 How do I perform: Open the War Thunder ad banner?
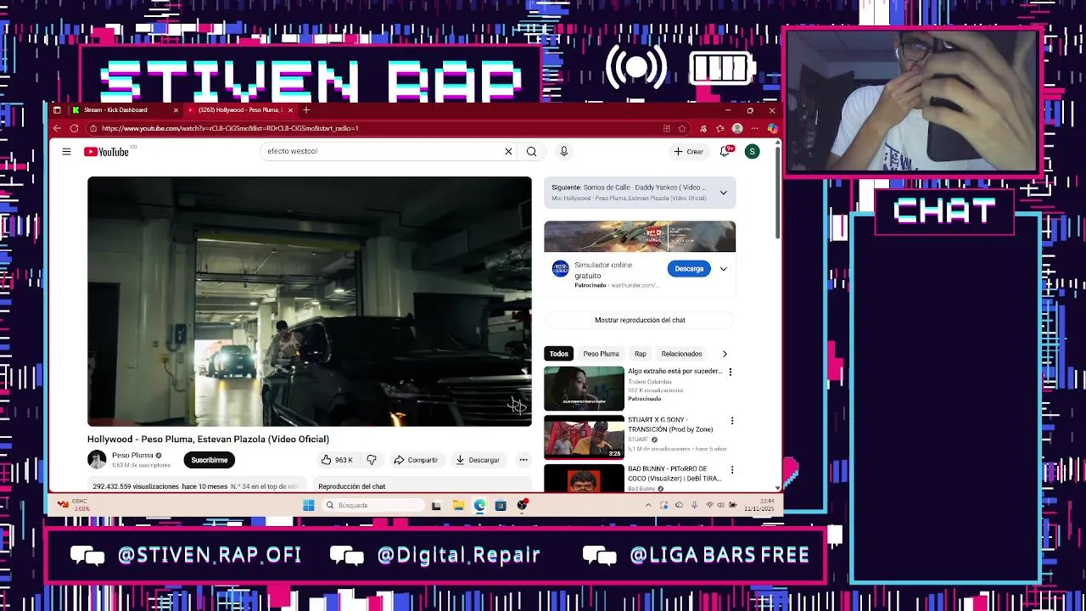640,237
